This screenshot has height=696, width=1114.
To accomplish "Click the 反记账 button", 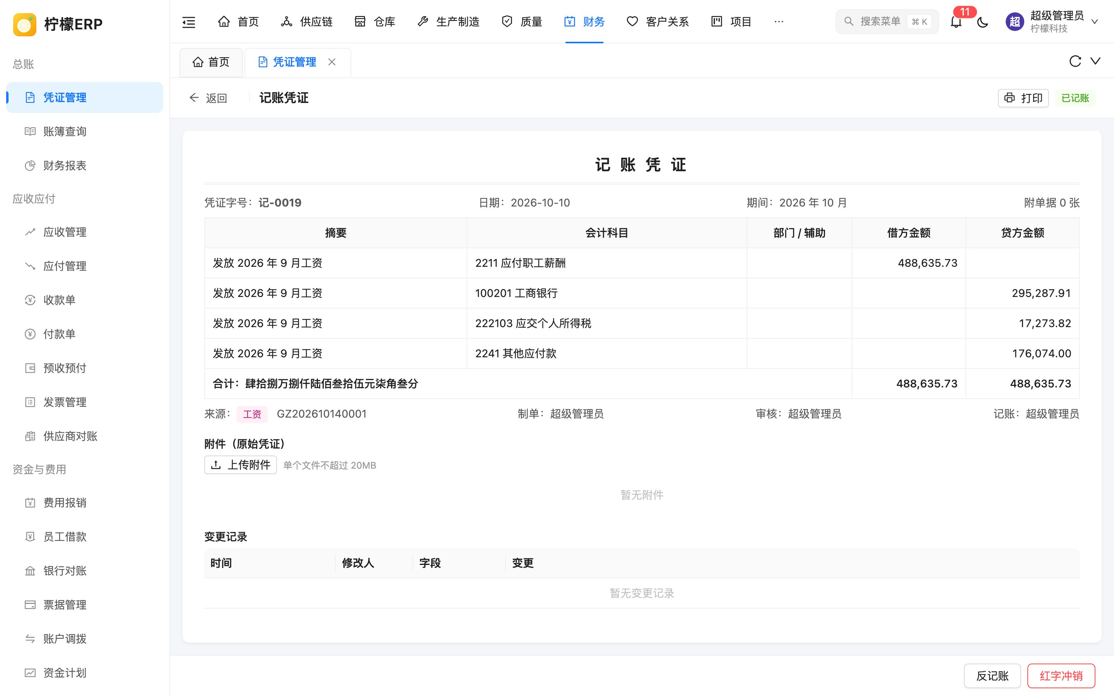I will click(992, 676).
